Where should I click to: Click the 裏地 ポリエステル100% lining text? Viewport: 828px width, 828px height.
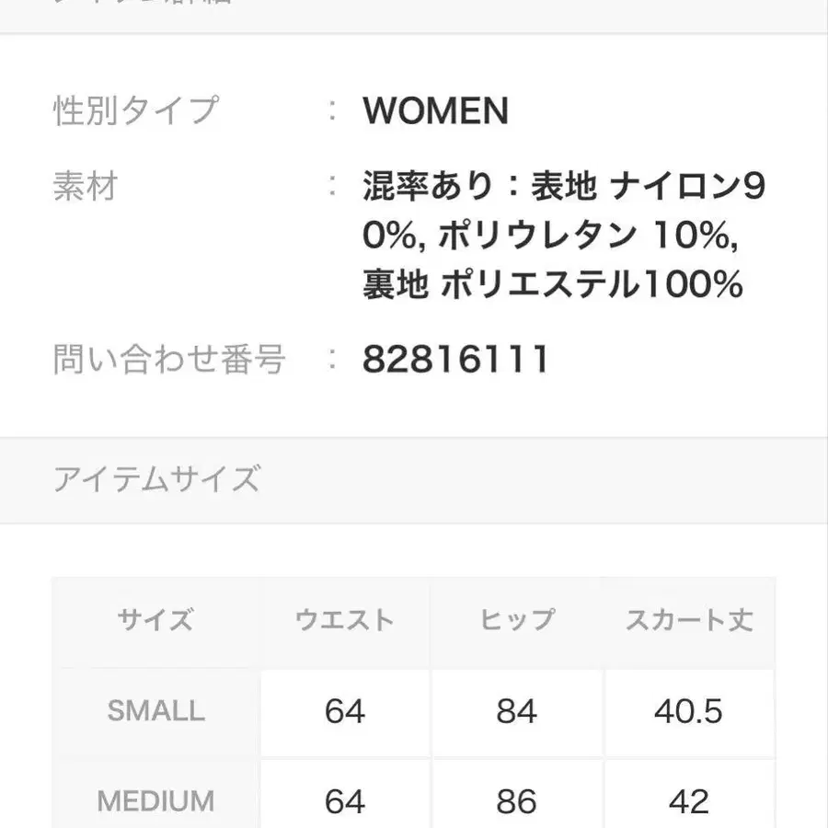click(x=552, y=286)
